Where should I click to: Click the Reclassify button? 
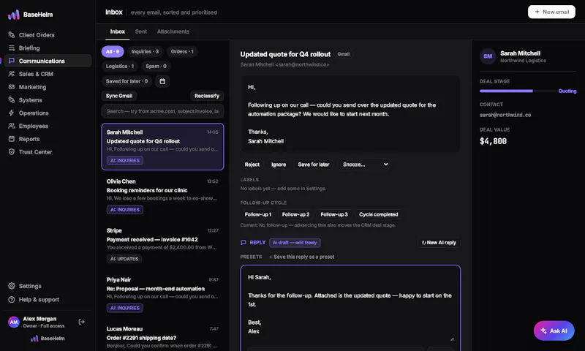coord(207,96)
